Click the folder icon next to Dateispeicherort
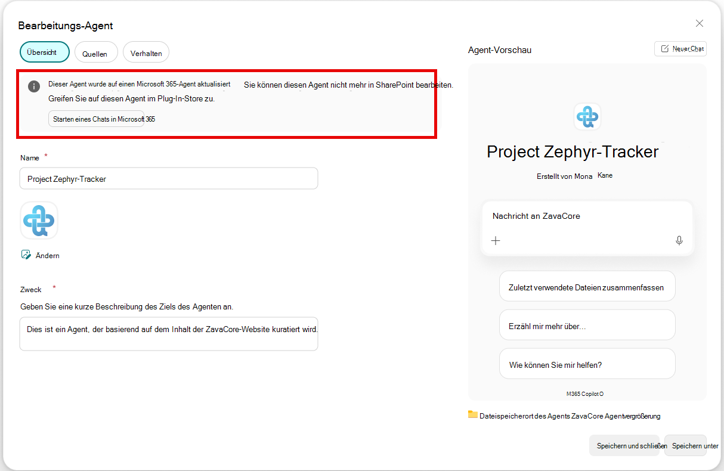The width and height of the screenshot is (724, 471). pyautogui.click(x=473, y=414)
